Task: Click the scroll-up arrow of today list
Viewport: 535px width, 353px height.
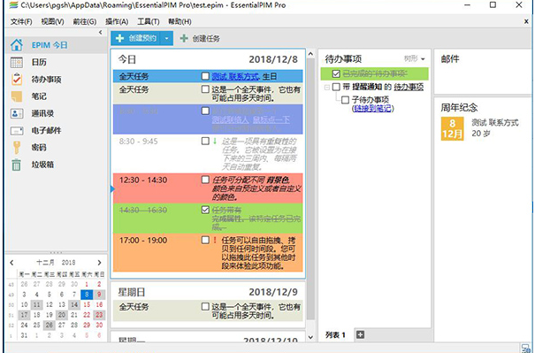Action: [310, 54]
